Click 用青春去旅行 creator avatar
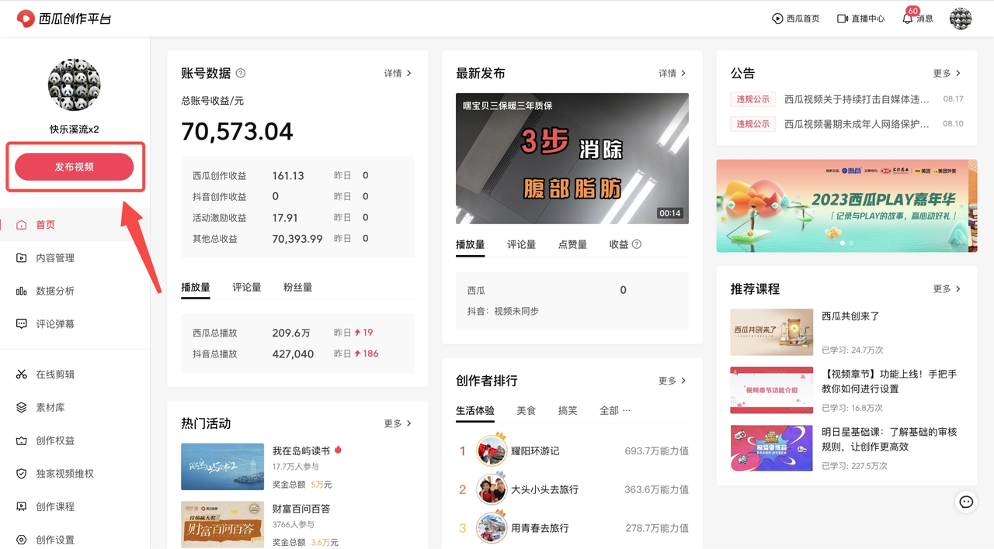The width and height of the screenshot is (994, 549). coord(492,528)
